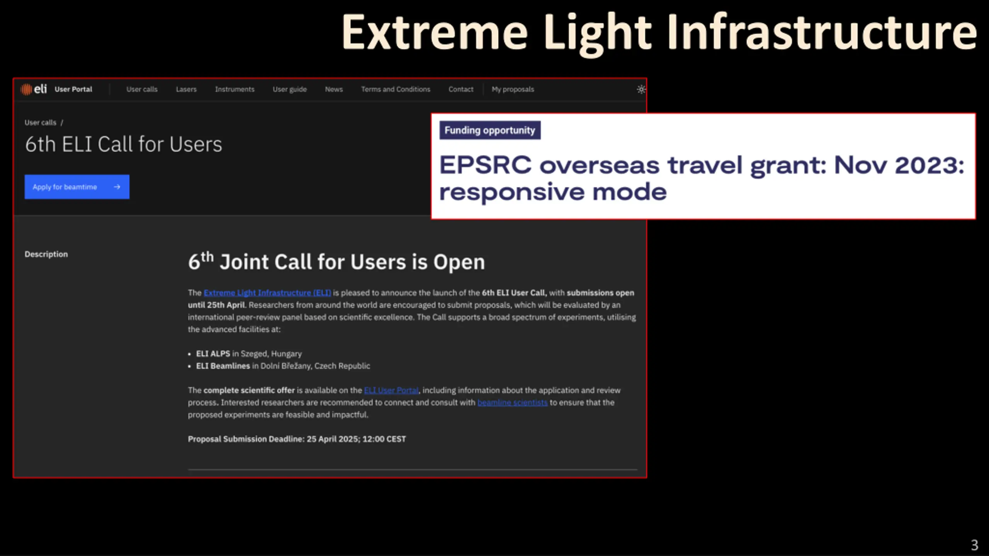Click the eli logo in header
The image size is (989, 556).
click(x=34, y=89)
